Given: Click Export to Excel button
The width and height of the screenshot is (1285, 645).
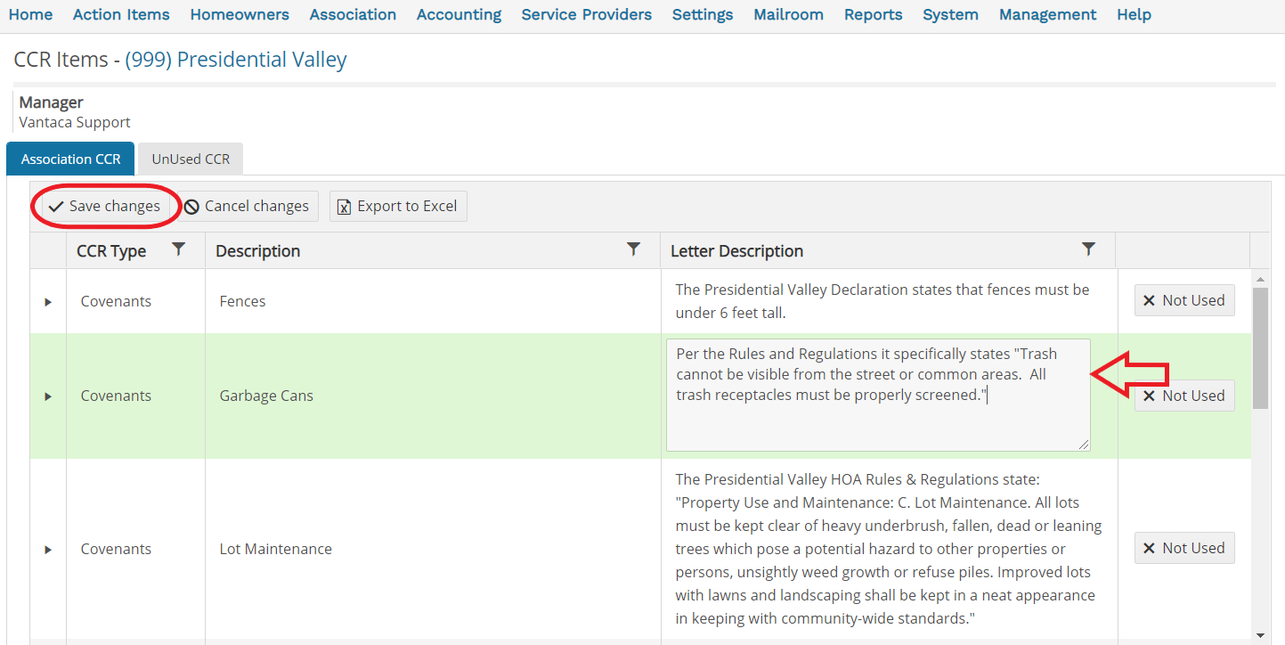Looking at the screenshot, I should (398, 206).
